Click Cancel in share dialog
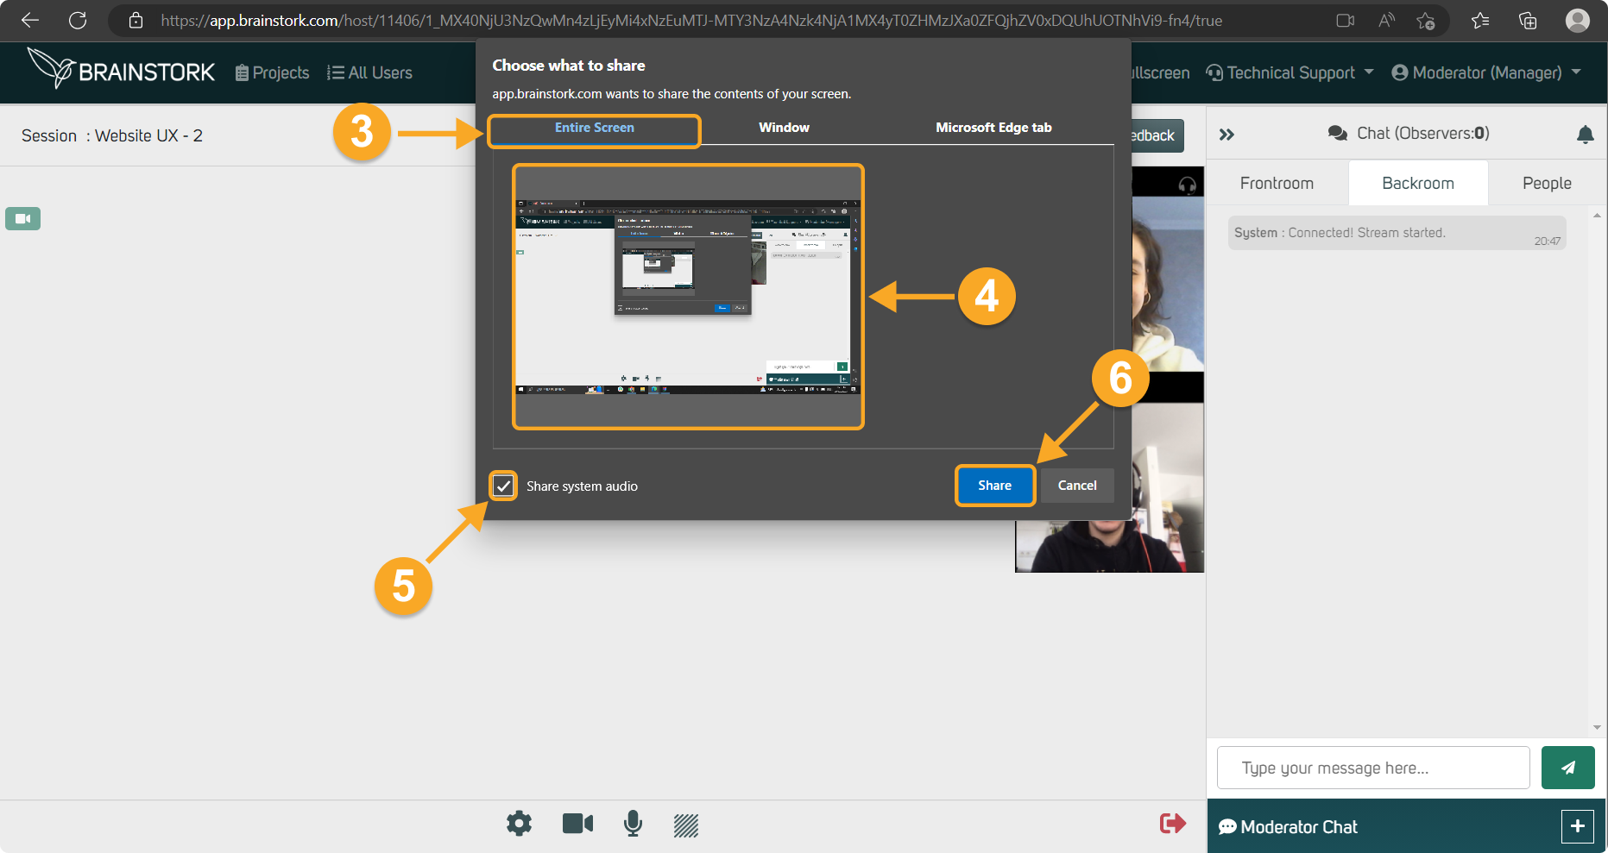The width and height of the screenshot is (1608, 853). pyautogui.click(x=1077, y=486)
